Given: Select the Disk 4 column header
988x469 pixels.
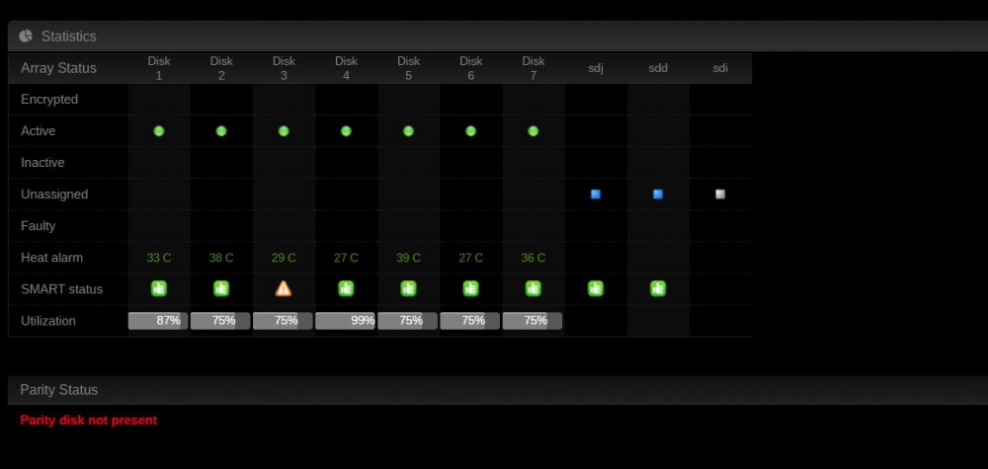Looking at the screenshot, I should point(346,68).
